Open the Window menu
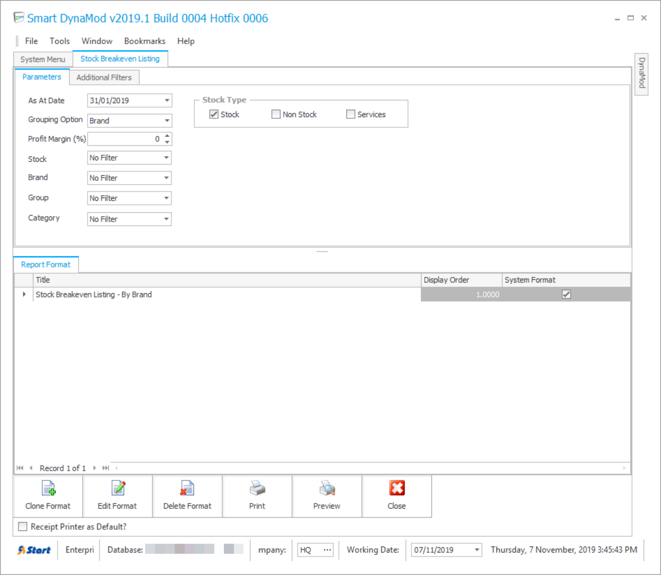This screenshot has height=575, width=661. 97,41
